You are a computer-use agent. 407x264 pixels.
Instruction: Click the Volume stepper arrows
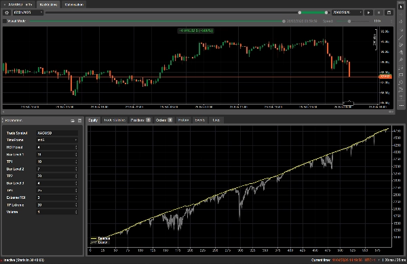tap(76, 212)
